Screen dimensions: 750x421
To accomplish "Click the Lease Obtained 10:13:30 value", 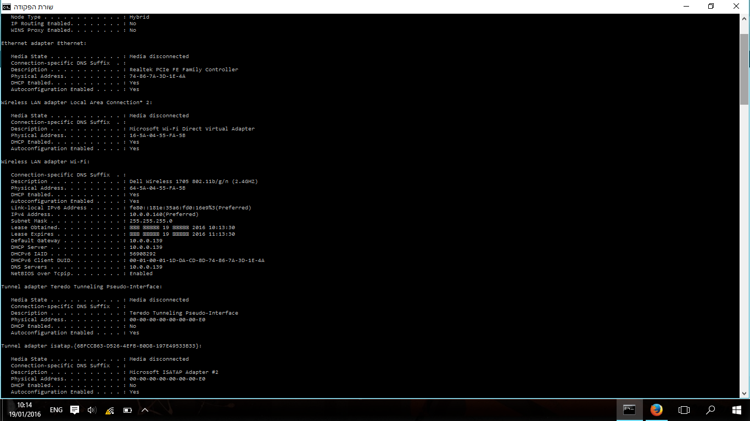I will click(182, 227).
